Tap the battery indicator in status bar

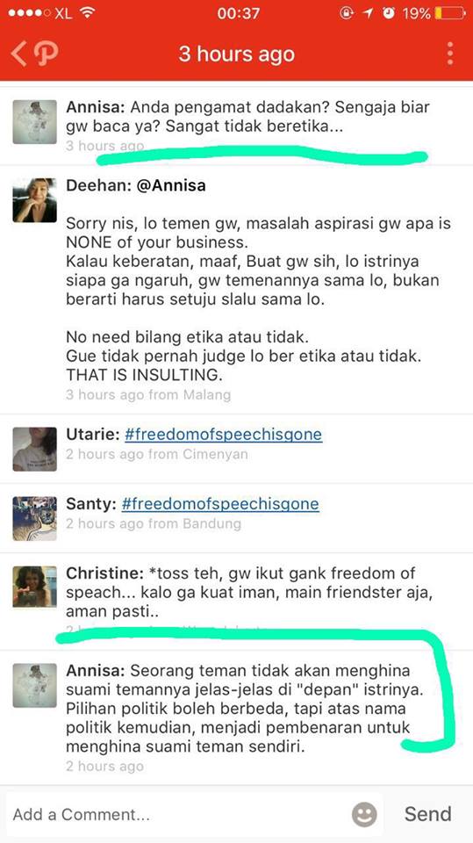pos(450,13)
